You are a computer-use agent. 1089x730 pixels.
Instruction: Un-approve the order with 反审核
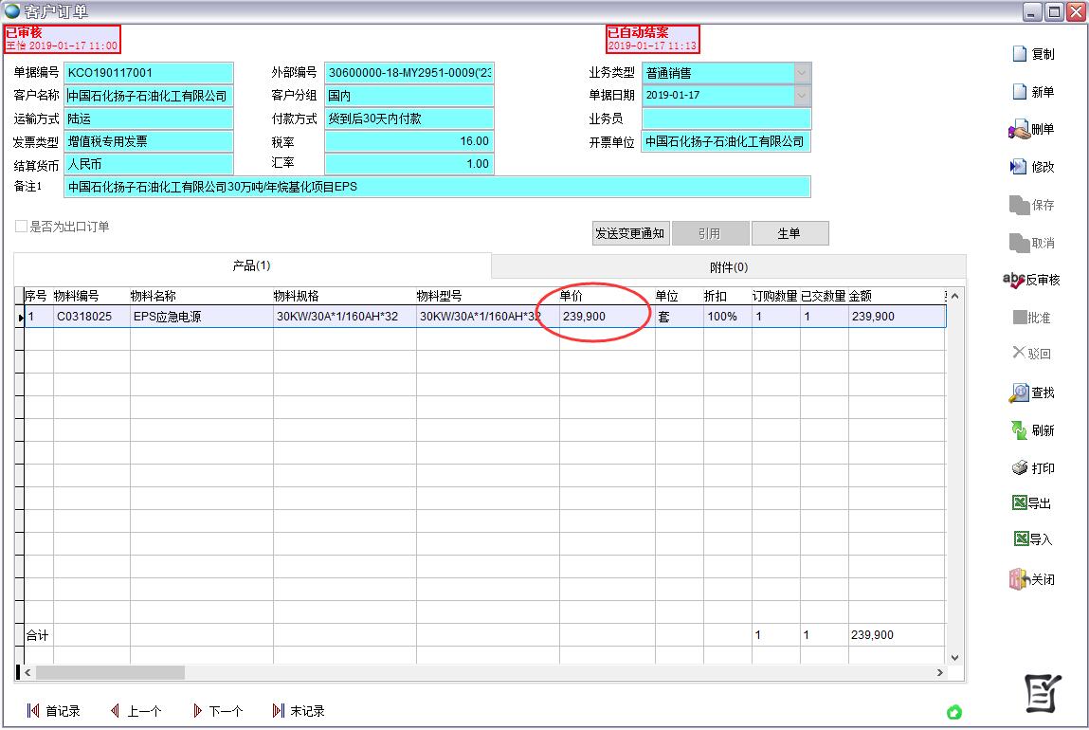point(1013,280)
